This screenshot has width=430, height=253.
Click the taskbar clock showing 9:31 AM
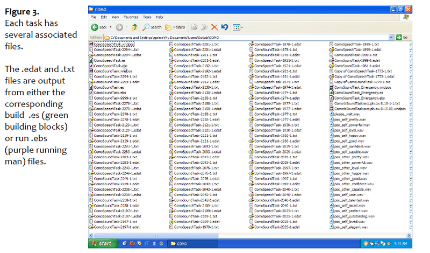(400, 243)
